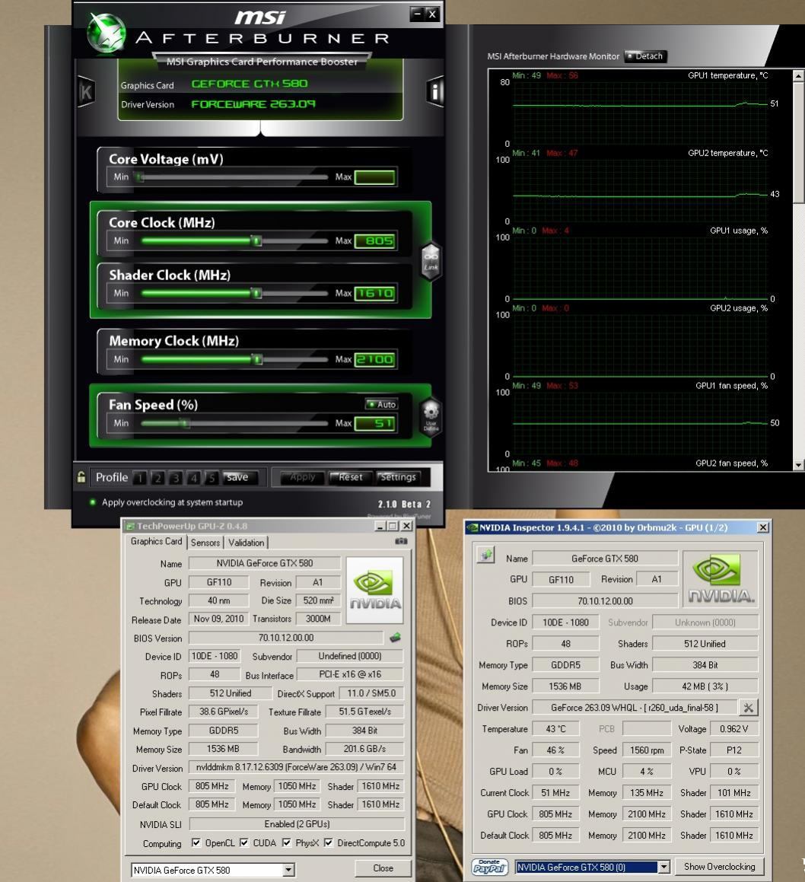Toggle the fan speed Auto button

coord(382,404)
